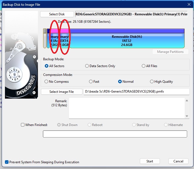Click the Select Disk button
Screen dimensions: 194x169
57,14
